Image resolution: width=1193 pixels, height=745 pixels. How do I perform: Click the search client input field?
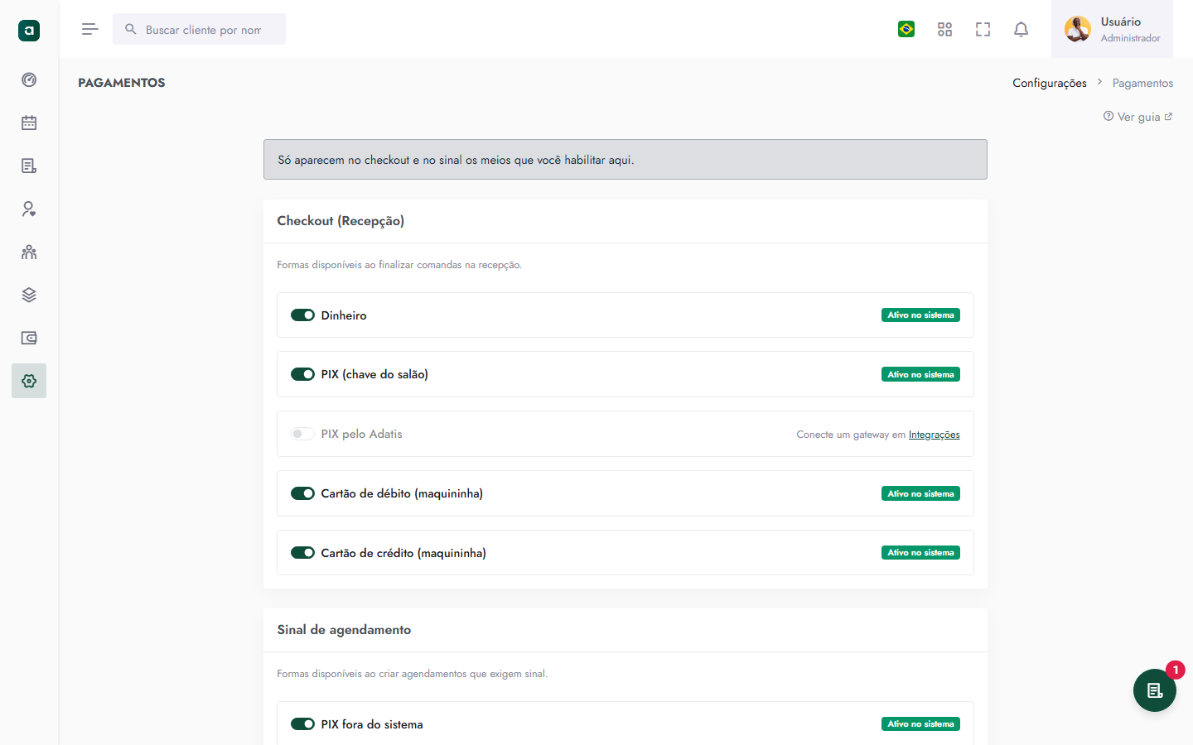[199, 29]
